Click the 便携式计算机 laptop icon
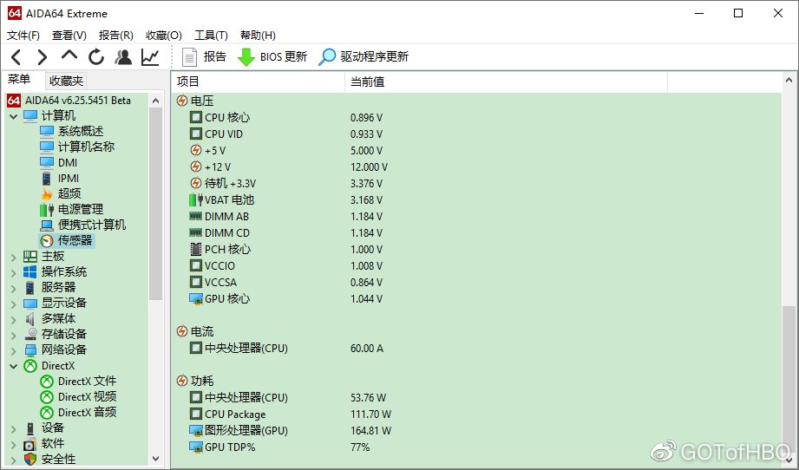This screenshot has height=470, width=799. pyautogui.click(x=46, y=225)
